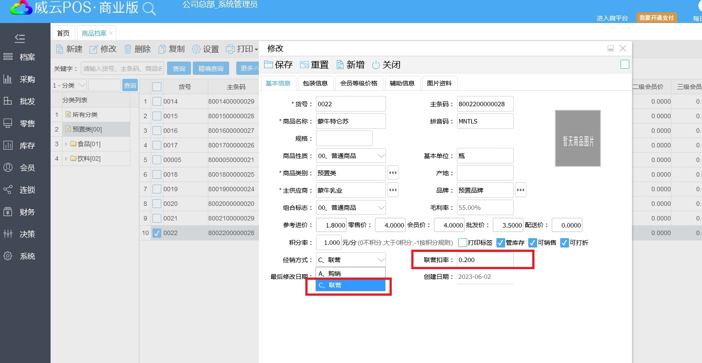Select A、购销 from the dropdown list
702x363 pixels.
[x=350, y=274]
